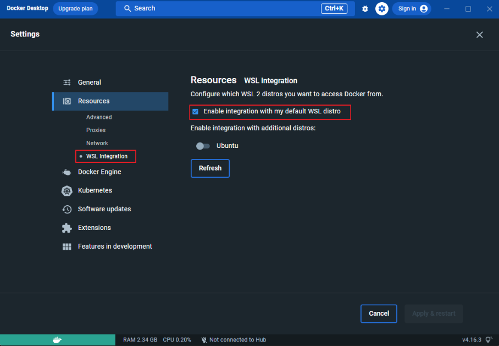Click into the Search field

(235, 9)
